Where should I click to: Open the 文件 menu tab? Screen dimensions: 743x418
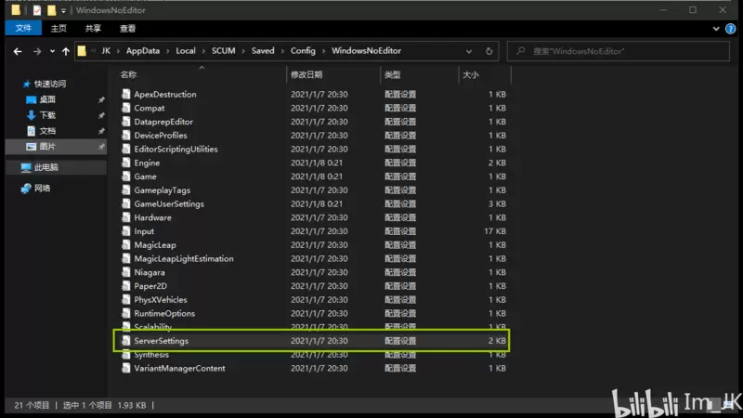23,28
